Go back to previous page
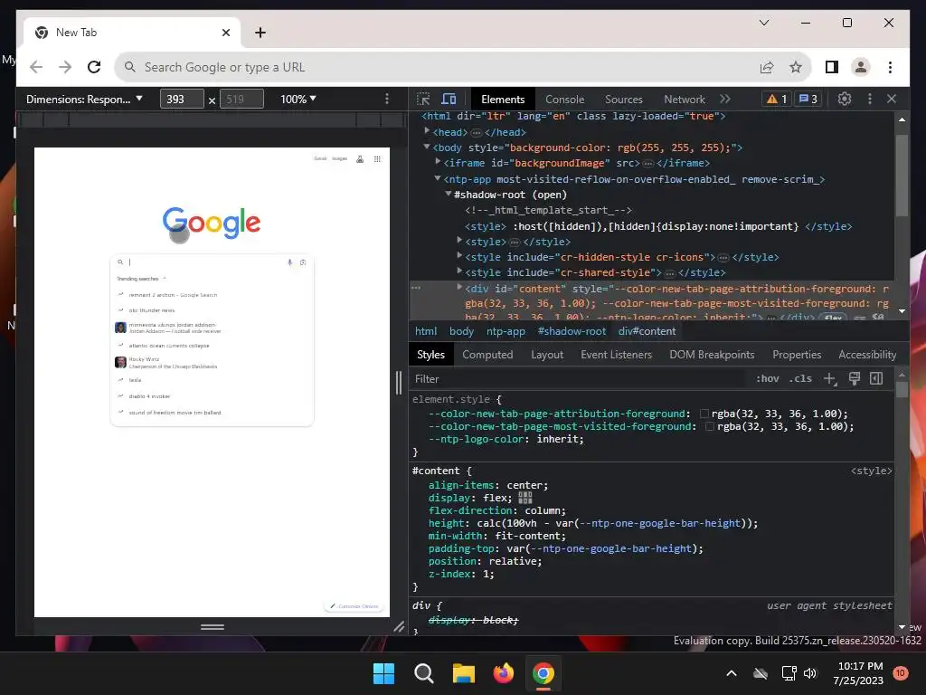Image resolution: width=926 pixels, height=695 pixels. [36, 67]
